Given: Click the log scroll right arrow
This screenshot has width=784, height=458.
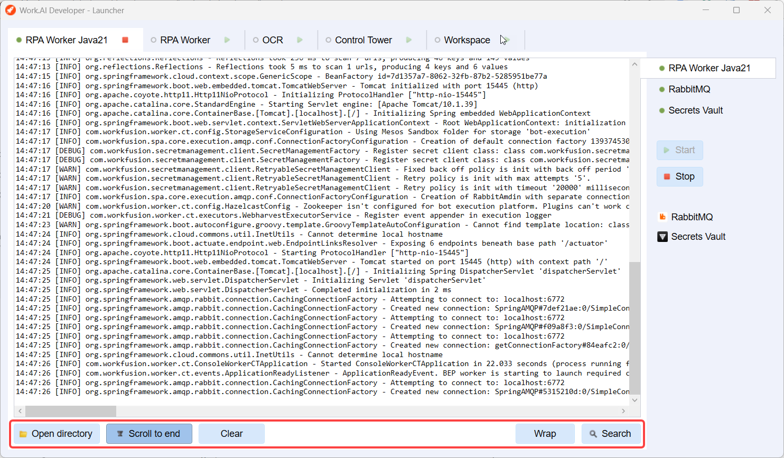Looking at the screenshot, I should [x=623, y=411].
